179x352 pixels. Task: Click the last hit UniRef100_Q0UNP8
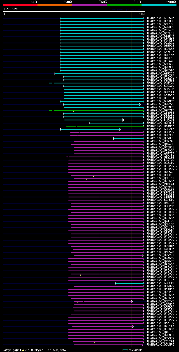(161, 344)
